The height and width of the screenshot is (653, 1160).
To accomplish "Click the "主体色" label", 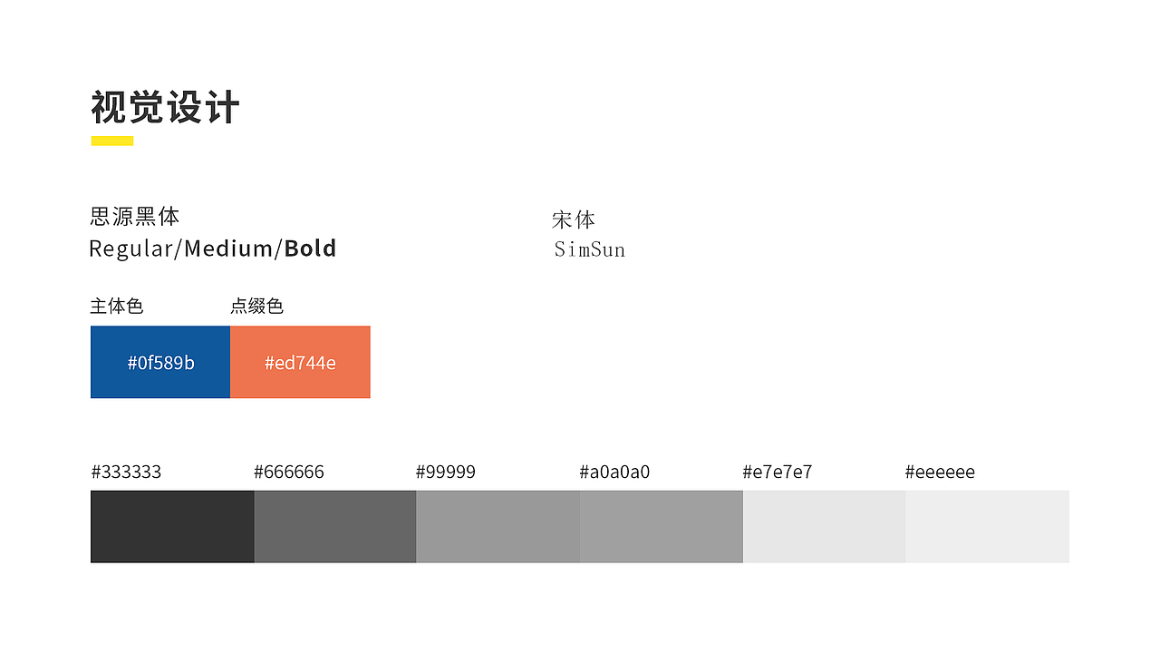I will (x=117, y=307).
